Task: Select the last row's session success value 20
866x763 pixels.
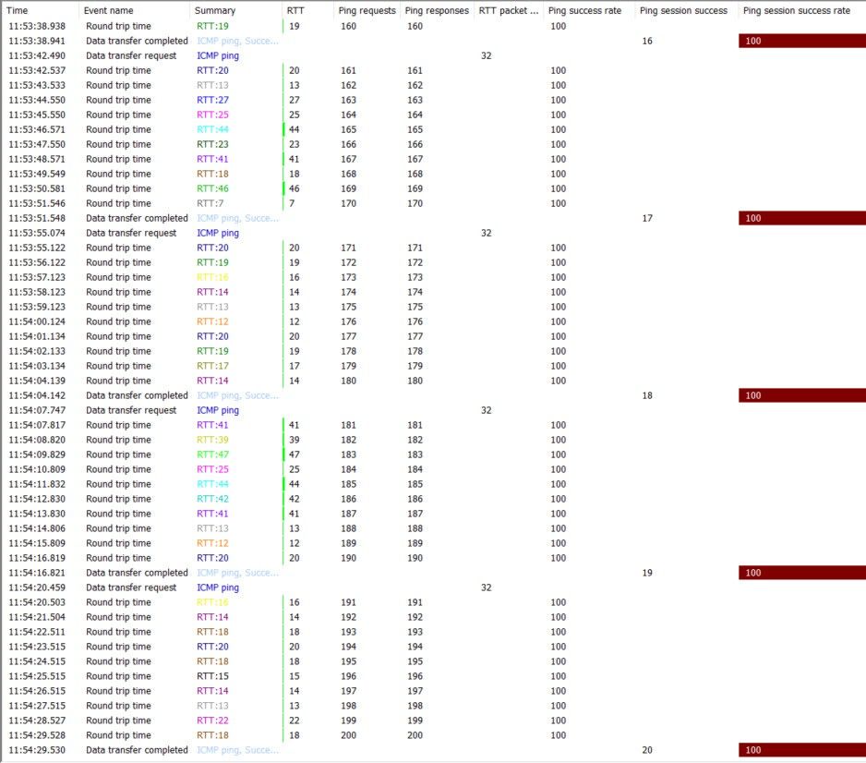Action: click(x=646, y=750)
